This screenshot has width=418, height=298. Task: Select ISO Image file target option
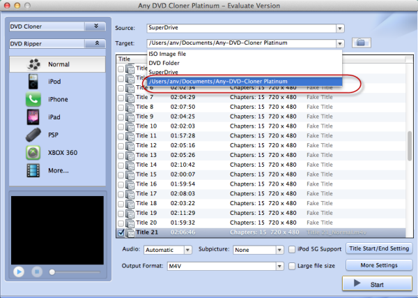pos(245,54)
